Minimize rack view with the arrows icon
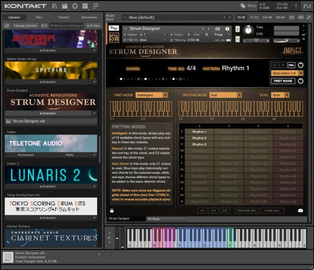Image resolution: width=314 pixels, height=270 pixels. tap(309, 17)
